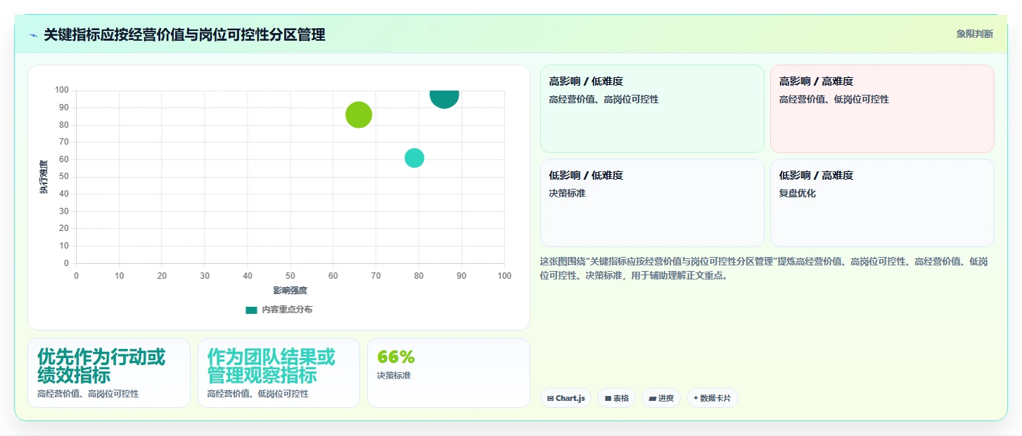The width and height of the screenshot is (1022, 436).
Task: Click the 高经营价值、高岗位可控性 text in green quadrant
Action: point(604,99)
